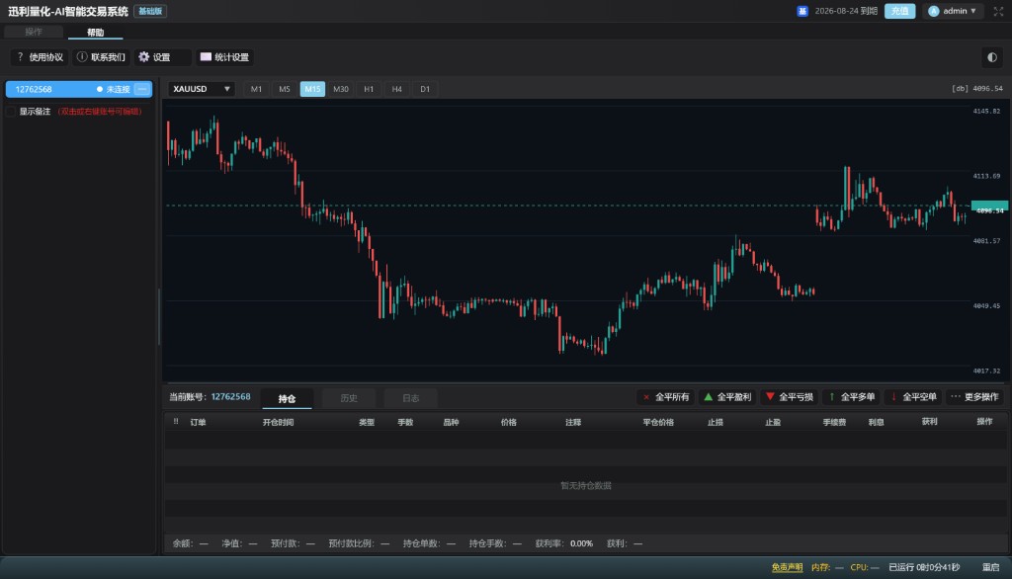
Task: Switch to the 操作 tab
Action: (34, 32)
